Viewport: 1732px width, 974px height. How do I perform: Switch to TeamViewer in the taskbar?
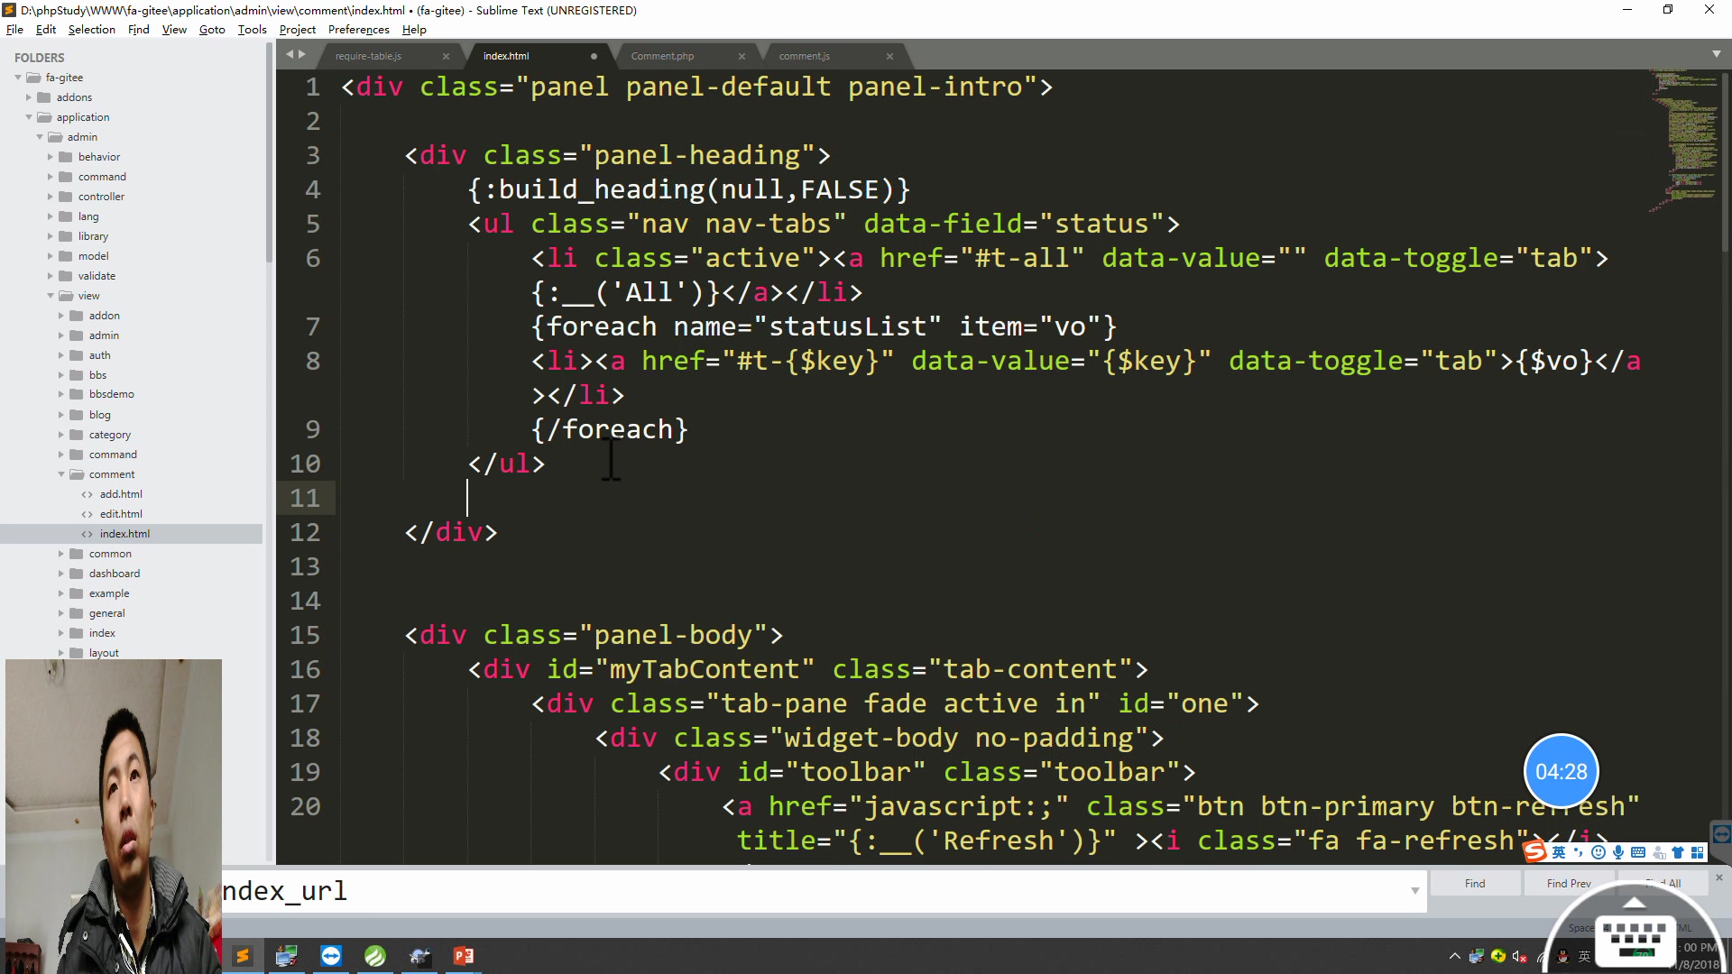[x=331, y=956]
